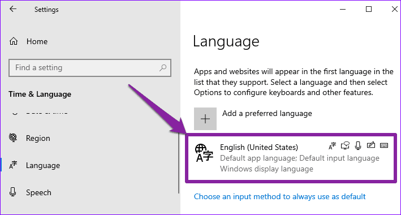
Task: Click the Region globe icon
Action: pyautogui.click(x=13, y=137)
